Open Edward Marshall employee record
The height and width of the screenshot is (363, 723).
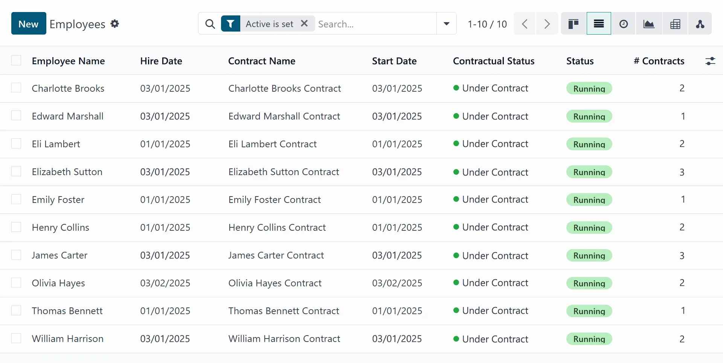click(68, 116)
